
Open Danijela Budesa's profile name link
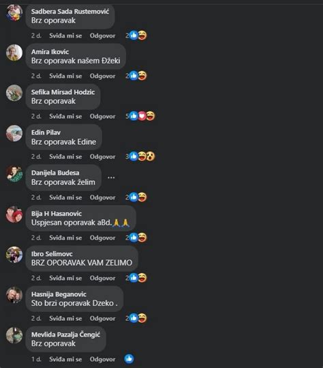pos(55,173)
